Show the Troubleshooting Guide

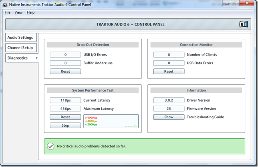[169, 117]
